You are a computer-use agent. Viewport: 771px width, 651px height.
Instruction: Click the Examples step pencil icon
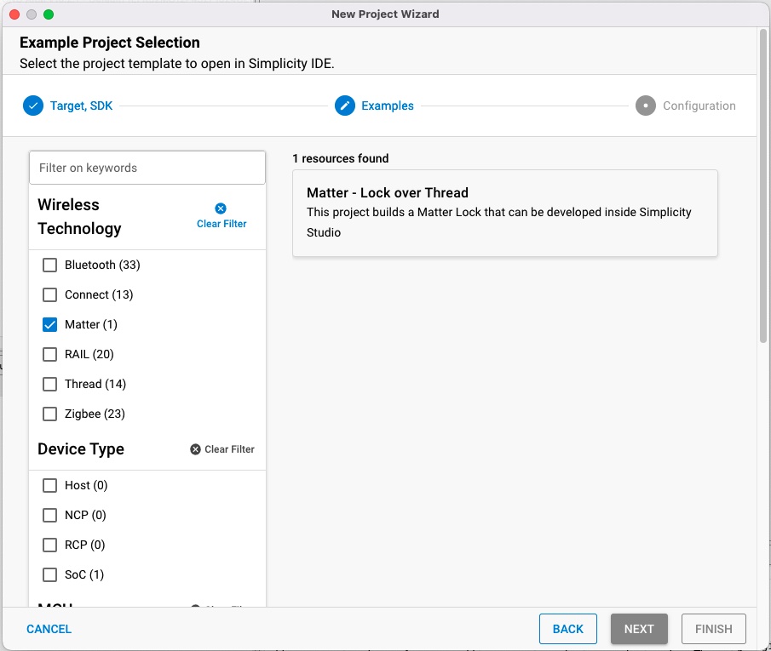point(345,106)
